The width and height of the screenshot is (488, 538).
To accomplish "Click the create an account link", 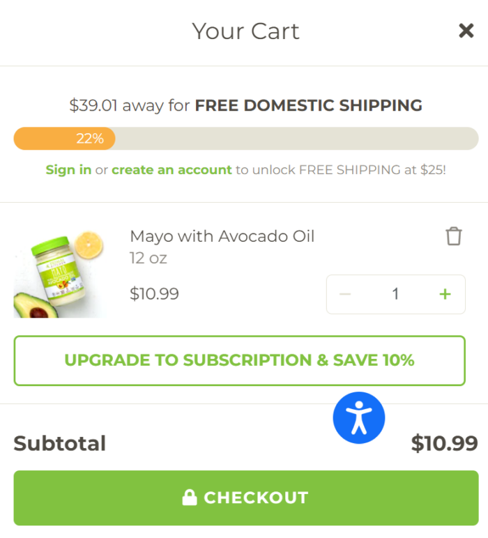I will point(171,170).
